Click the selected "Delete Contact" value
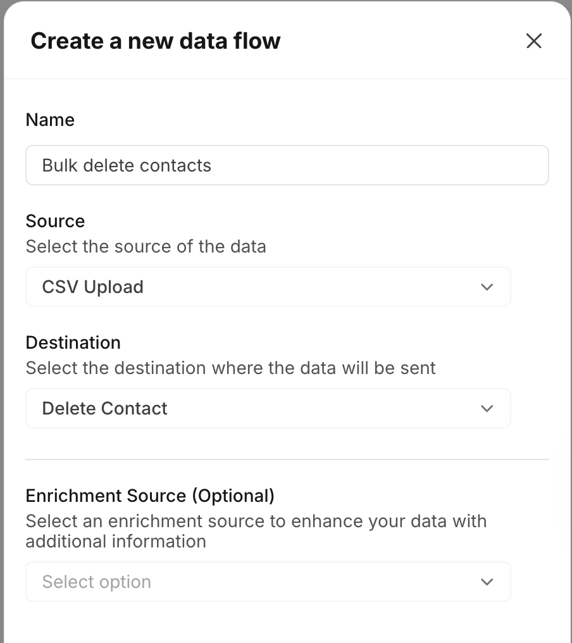 104,408
